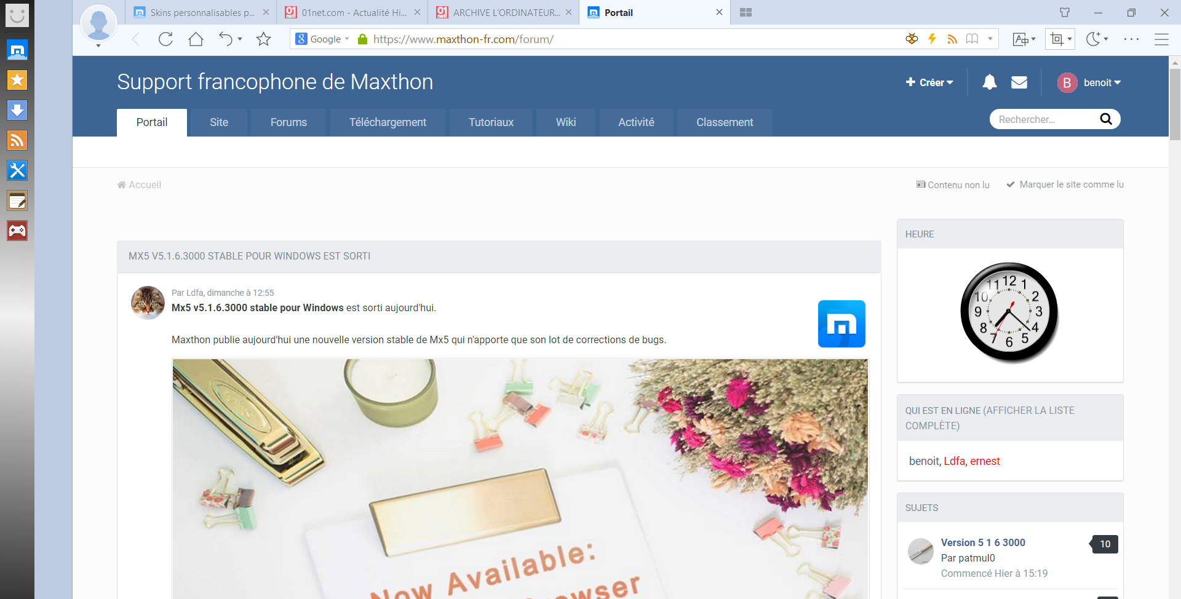Open the Tutoriaux navigation tab
The image size is (1181, 599).
coord(491,122)
